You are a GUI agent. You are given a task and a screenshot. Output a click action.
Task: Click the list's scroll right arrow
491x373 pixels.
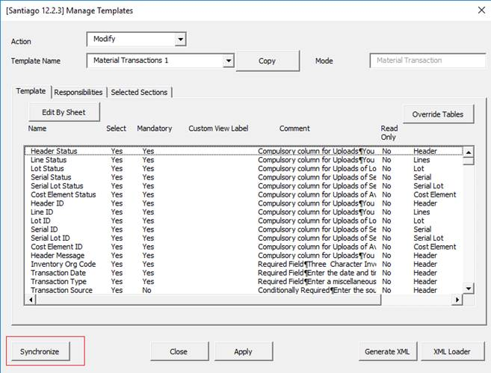pyautogui.click(x=457, y=300)
